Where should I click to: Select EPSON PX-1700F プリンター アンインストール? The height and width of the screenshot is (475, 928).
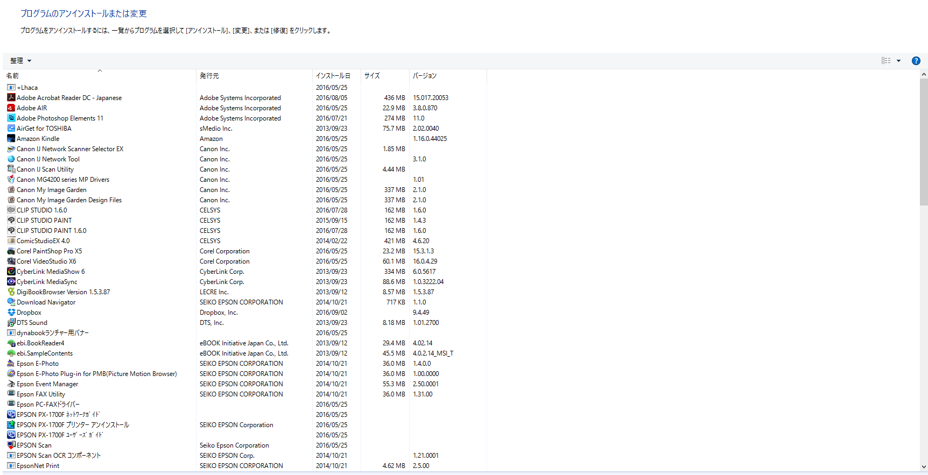click(x=73, y=425)
